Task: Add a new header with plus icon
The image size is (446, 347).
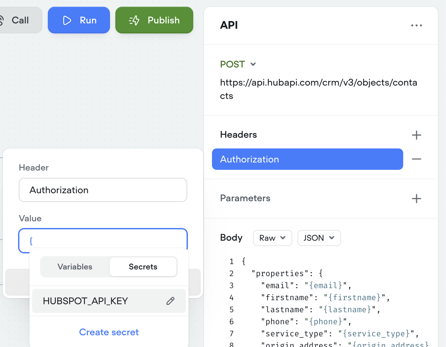Action: point(416,135)
